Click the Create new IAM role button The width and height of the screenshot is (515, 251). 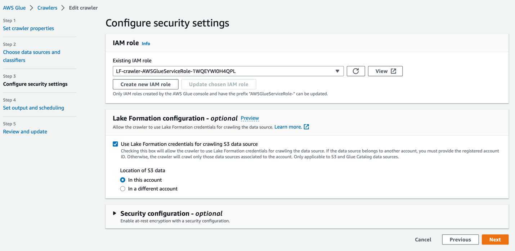[145, 84]
